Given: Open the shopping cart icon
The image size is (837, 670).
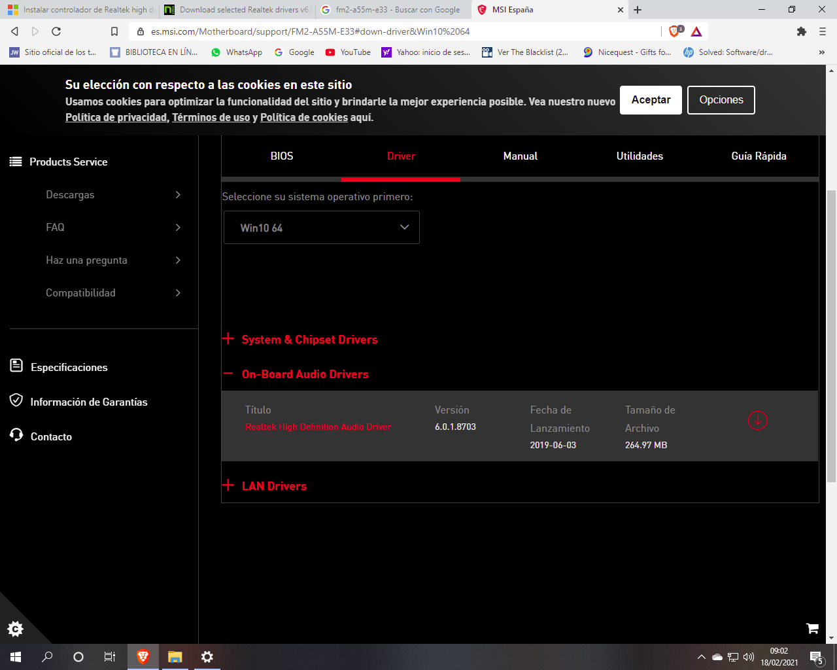Looking at the screenshot, I should point(812,628).
